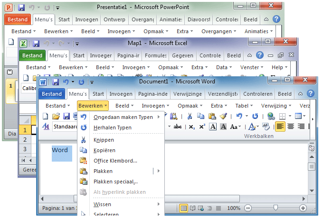This screenshot has height=218, width=323.
Task: Apply strikethrough with the abc icon
Action: 178,127
